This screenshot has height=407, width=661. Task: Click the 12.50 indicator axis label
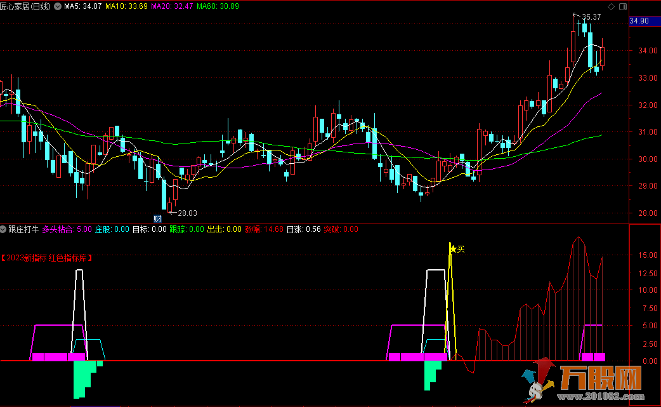click(x=648, y=273)
